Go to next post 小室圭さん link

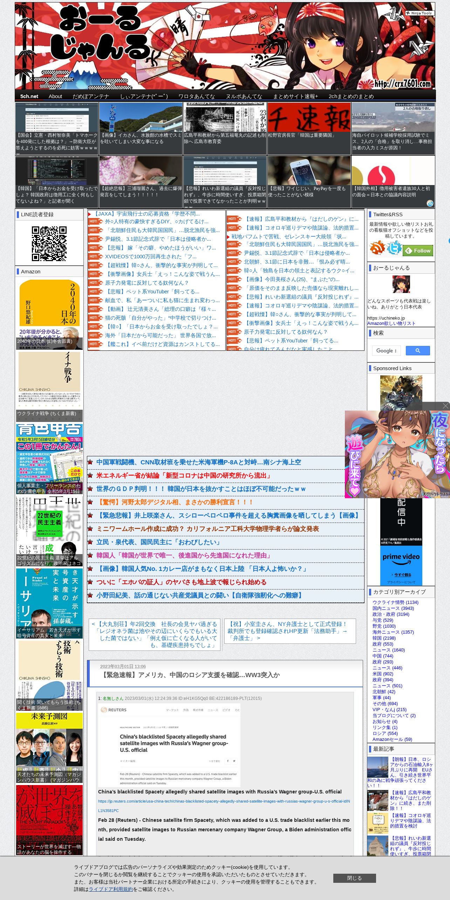pyautogui.click(x=290, y=631)
